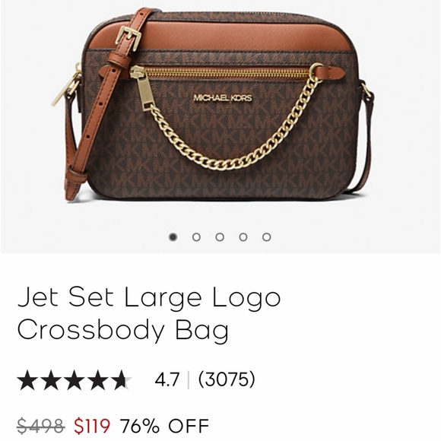
Task: Go to the last carousel dot
Action: pos(267,237)
